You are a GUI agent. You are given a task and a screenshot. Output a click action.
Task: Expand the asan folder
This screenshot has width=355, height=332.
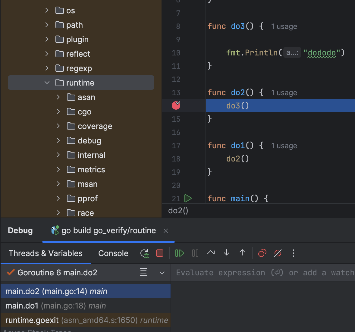pos(58,97)
